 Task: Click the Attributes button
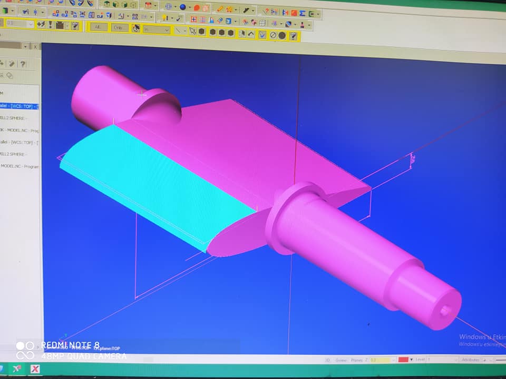coord(470,360)
